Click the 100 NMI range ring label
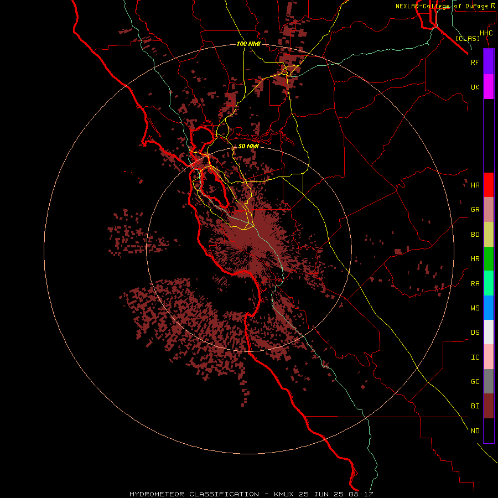Viewport: 498px width, 498px height. (248, 44)
